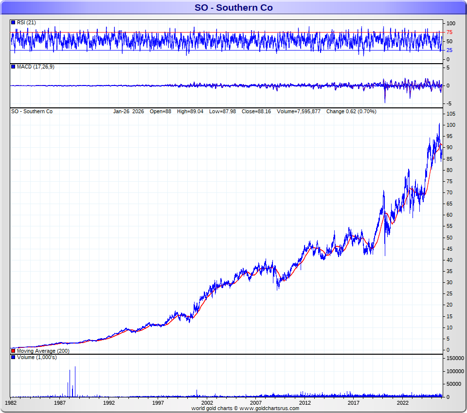The height and width of the screenshot is (413, 467).
Task: Select the 2002 label on the time axis
Action: tap(207, 403)
